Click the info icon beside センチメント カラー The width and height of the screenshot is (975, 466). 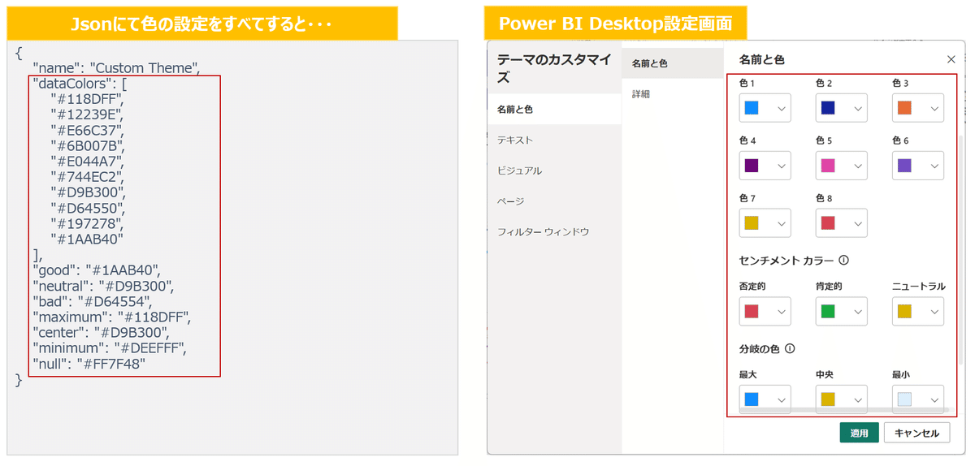click(843, 261)
